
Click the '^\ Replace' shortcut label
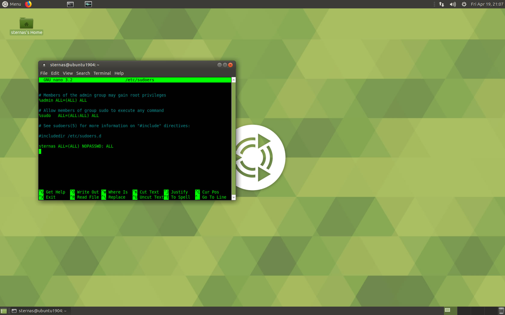tap(113, 197)
